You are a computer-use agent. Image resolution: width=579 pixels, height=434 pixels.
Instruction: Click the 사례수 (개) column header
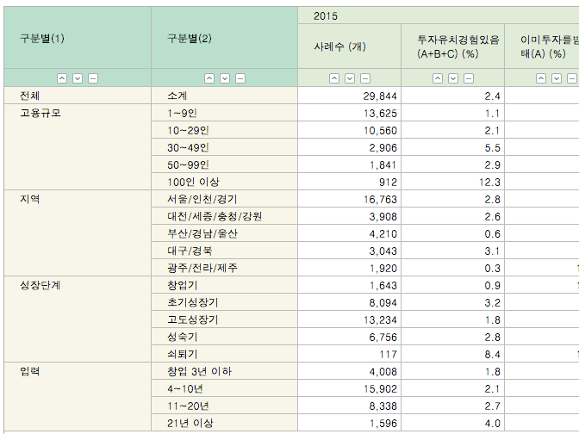click(341, 46)
